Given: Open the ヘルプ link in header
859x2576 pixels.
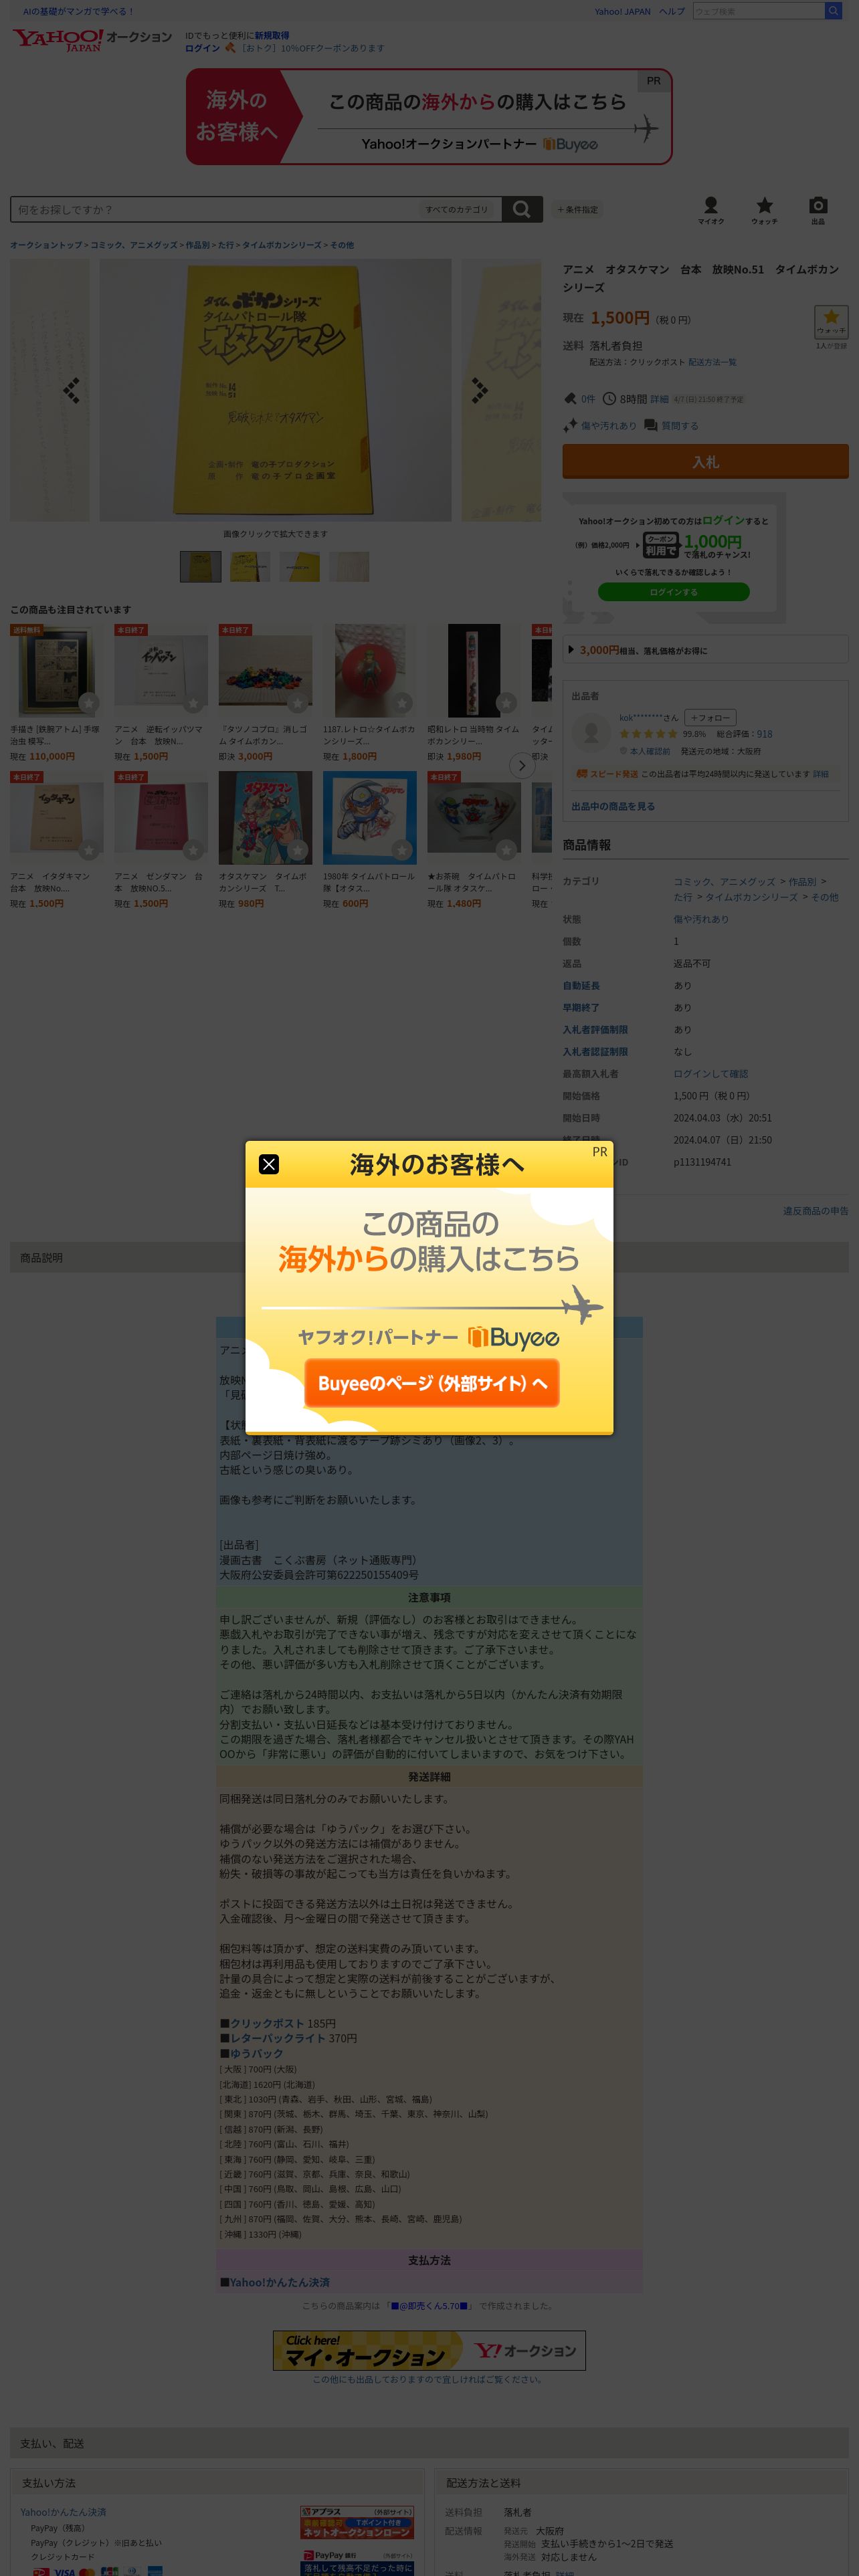Looking at the screenshot, I should pyautogui.click(x=672, y=11).
